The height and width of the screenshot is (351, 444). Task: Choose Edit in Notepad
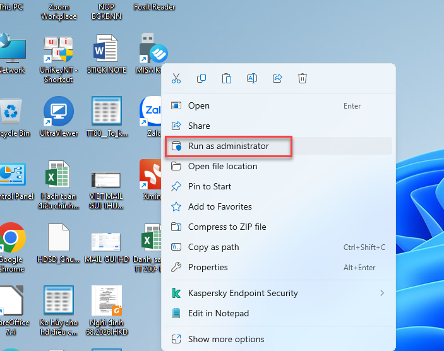pyautogui.click(x=219, y=314)
